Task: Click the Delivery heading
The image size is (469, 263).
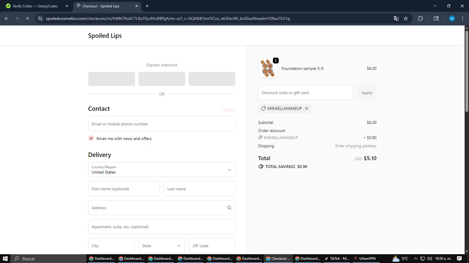Action: click(99, 155)
